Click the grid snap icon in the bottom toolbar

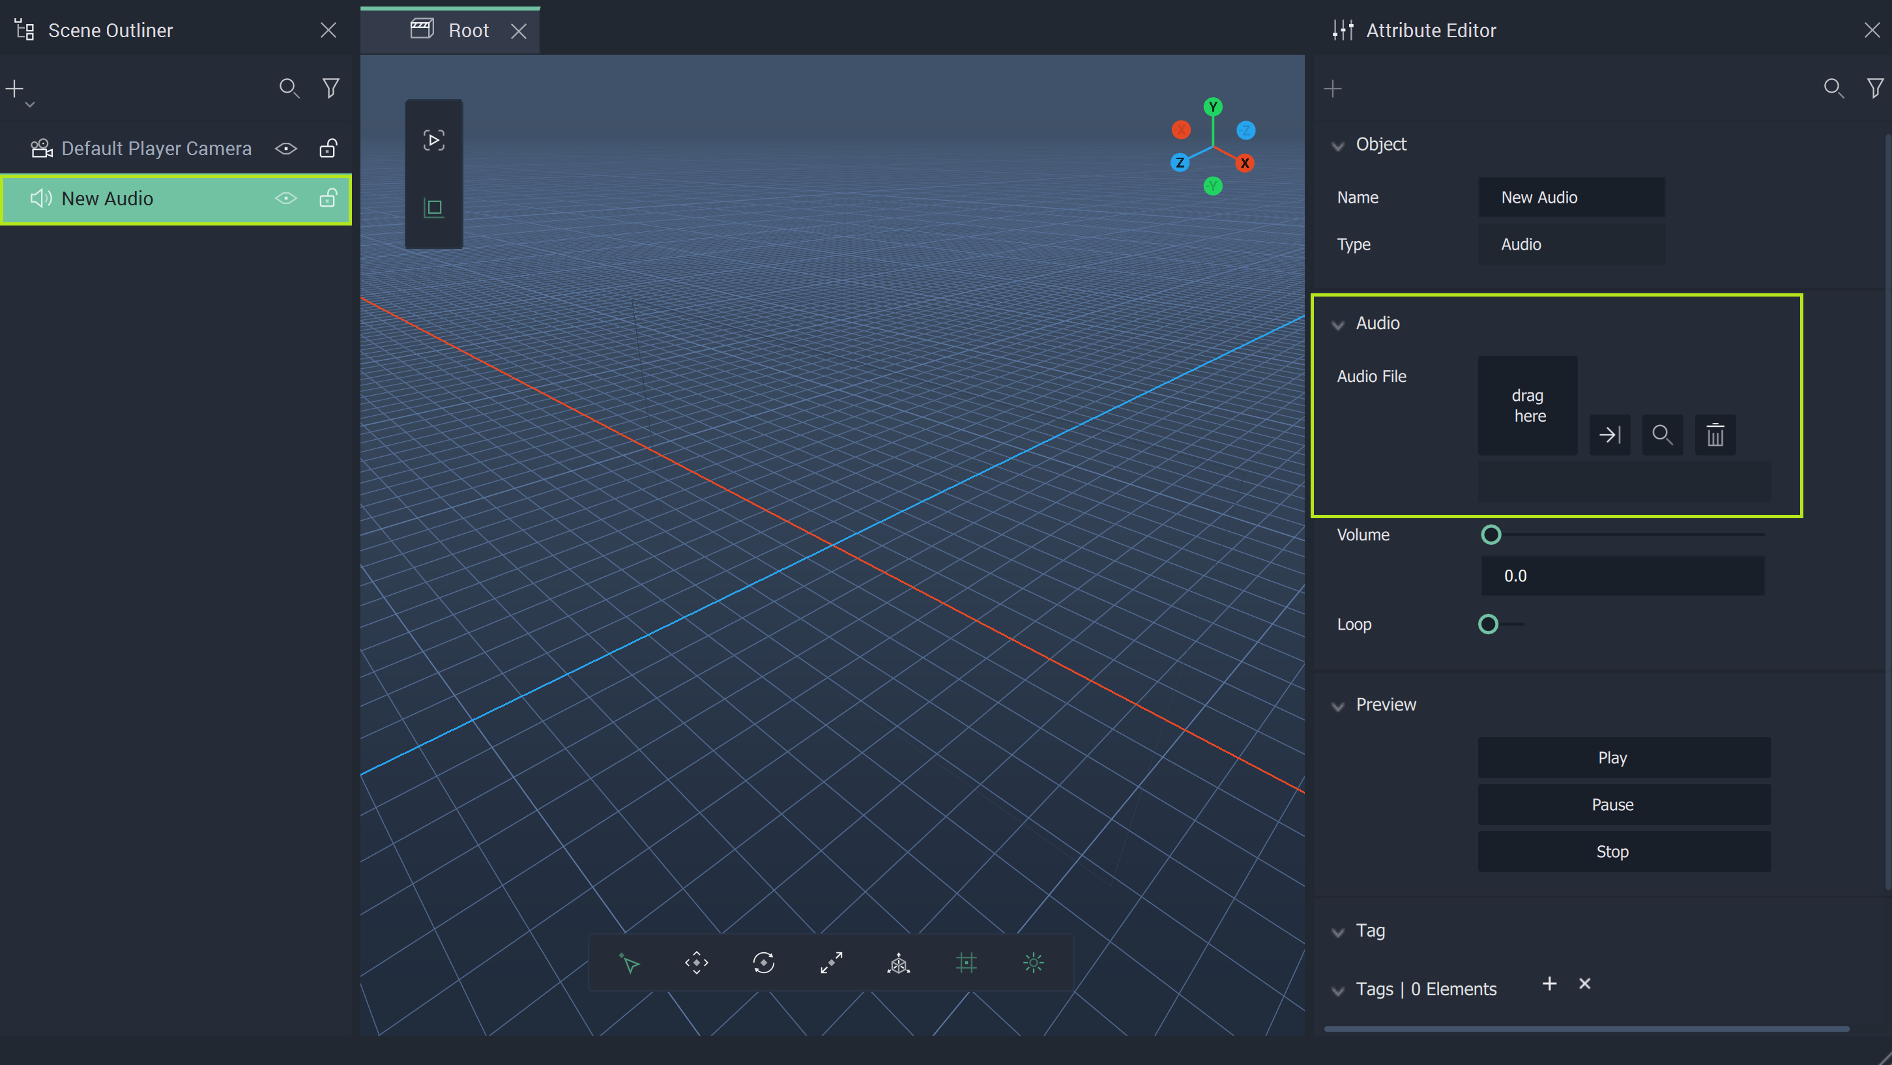pos(966,963)
